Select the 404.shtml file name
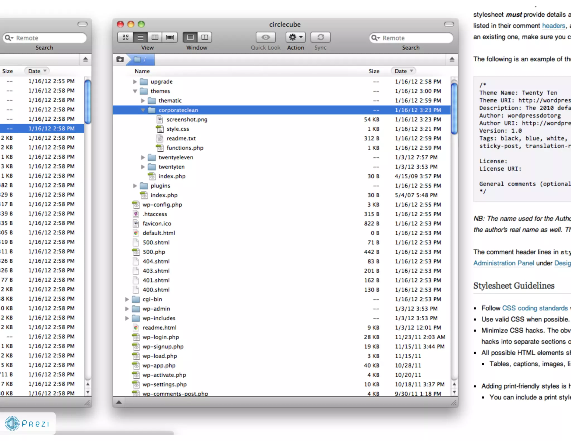This screenshot has height=441, width=571. [x=156, y=261]
